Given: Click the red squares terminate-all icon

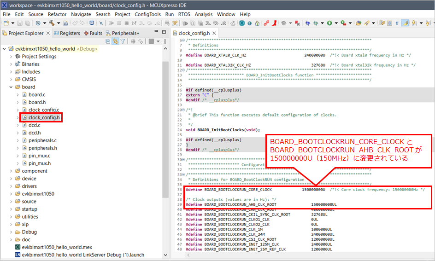Looking at the screenshot, I should coord(297,23).
